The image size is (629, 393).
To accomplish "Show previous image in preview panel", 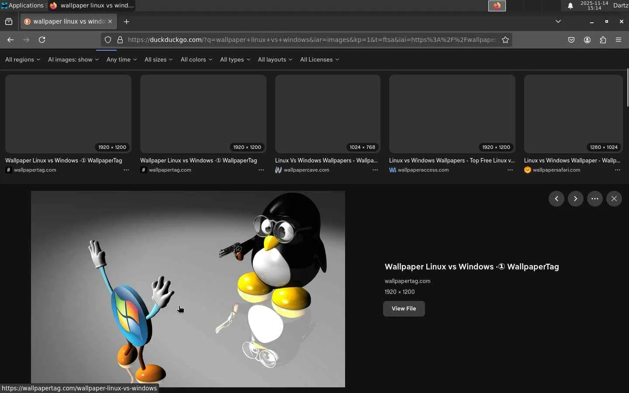I will tap(556, 199).
